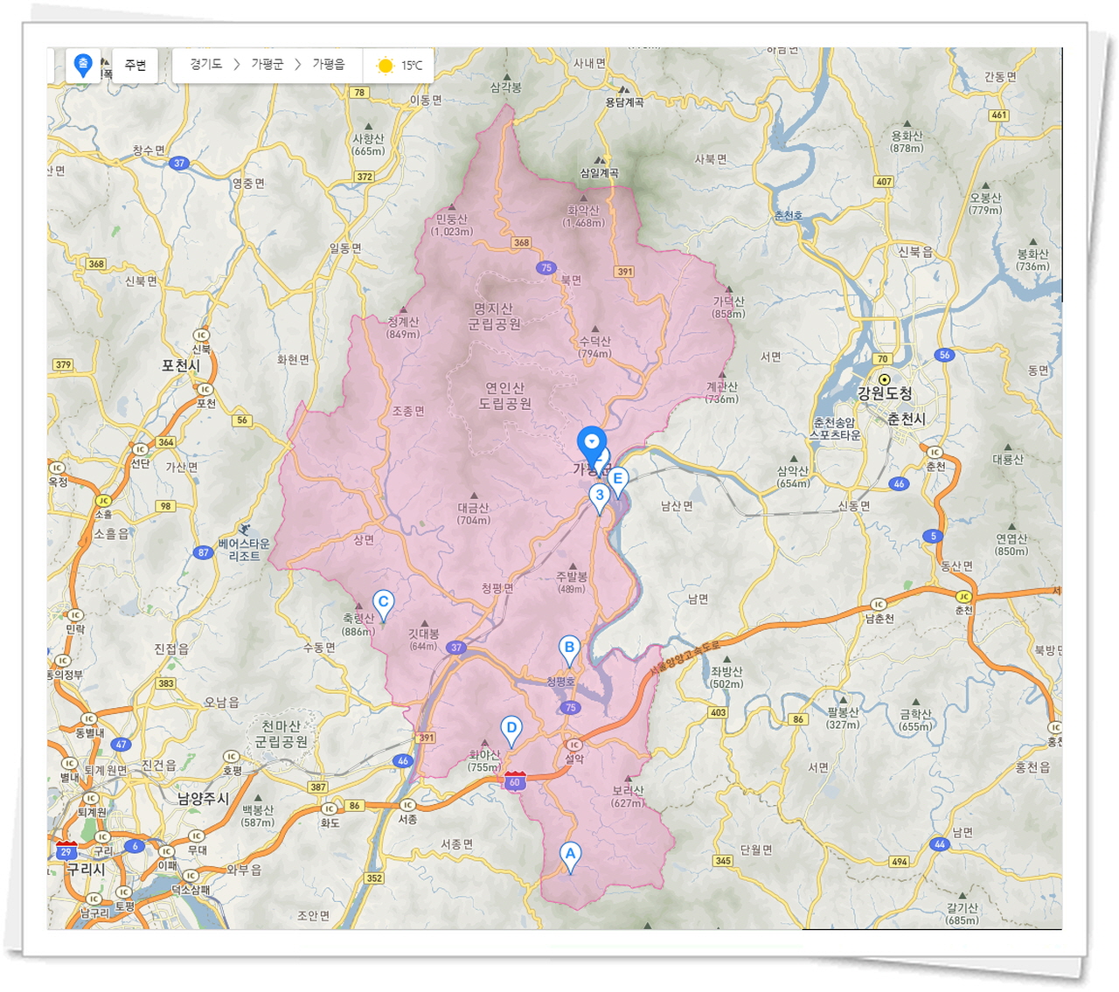1119x992 pixels.
Task: Click the 삼악산 (654m) label
Action: pos(793,476)
